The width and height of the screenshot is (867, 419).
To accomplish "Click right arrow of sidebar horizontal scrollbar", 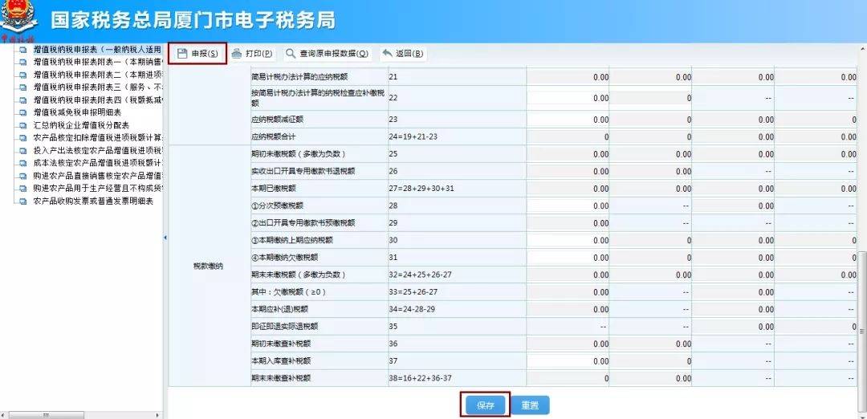I will click(157, 415).
